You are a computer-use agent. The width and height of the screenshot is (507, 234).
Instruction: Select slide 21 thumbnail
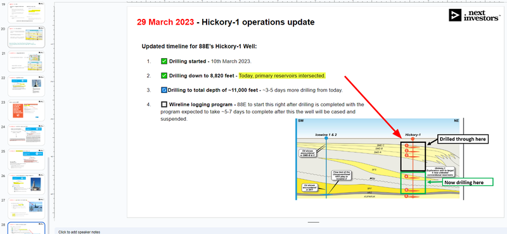coord(26,61)
